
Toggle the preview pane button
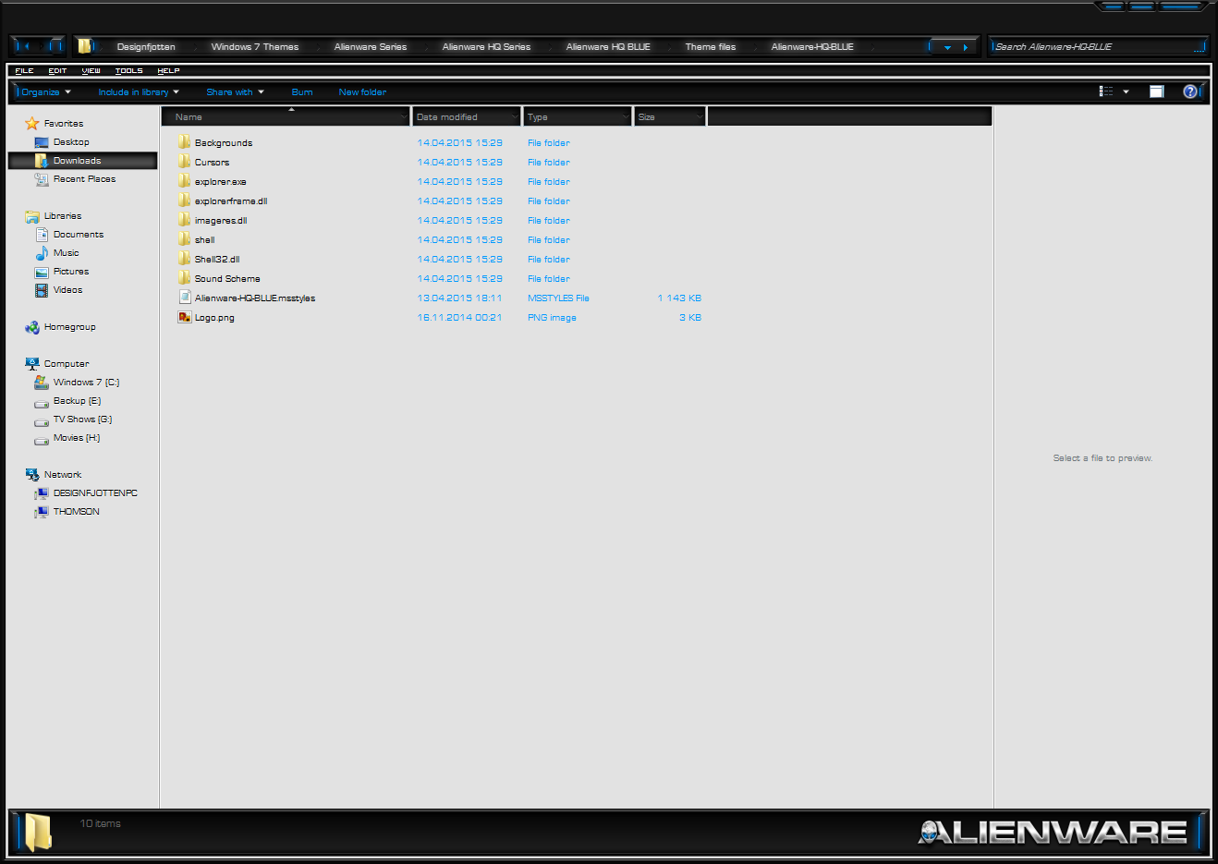click(1156, 91)
